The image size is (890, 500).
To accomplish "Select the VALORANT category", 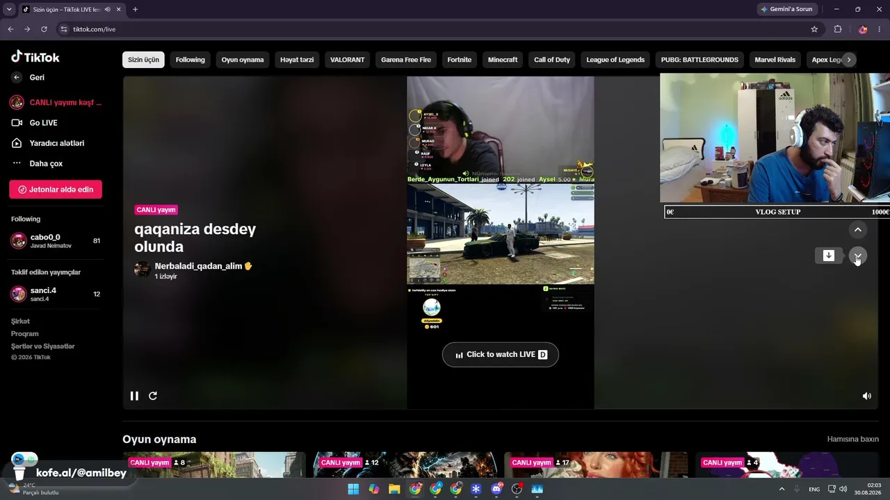I will 348,60.
